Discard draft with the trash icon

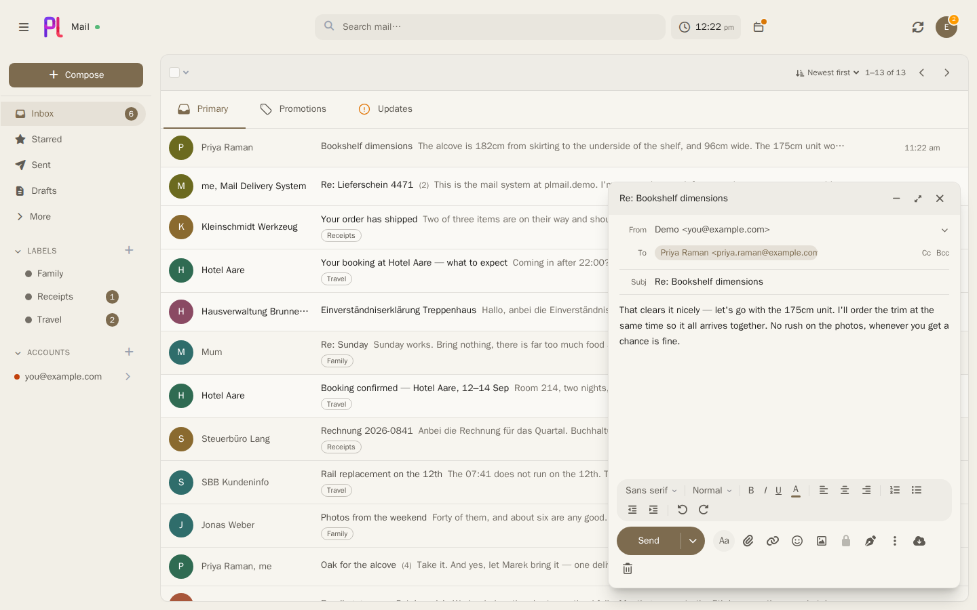click(628, 569)
